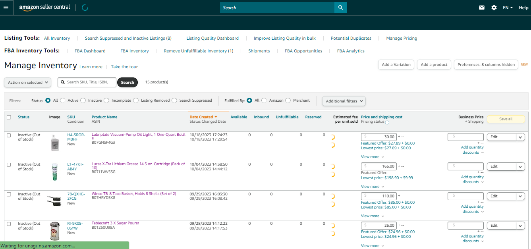Image resolution: width=531 pixels, height=249 pixels.
Task: Open Remove Unfulfillable Inventory (1)
Action: tap(199, 51)
